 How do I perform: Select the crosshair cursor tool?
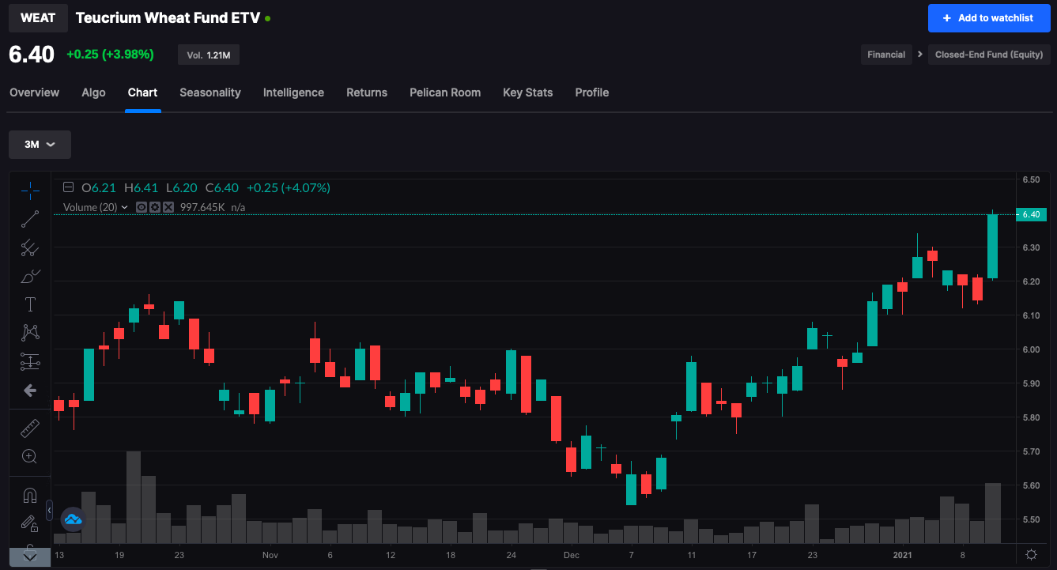[x=30, y=191]
